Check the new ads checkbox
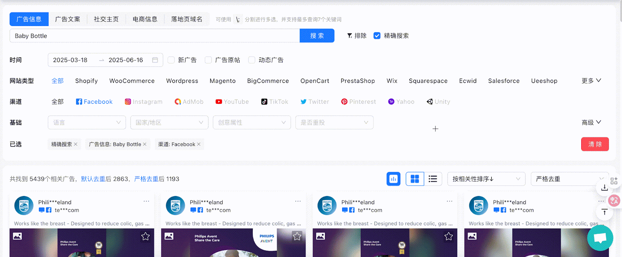The image size is (622, 257). 171,60
